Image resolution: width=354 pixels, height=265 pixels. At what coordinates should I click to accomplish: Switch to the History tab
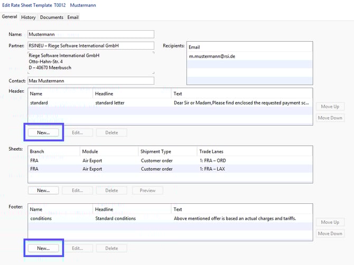click(29, 17)
